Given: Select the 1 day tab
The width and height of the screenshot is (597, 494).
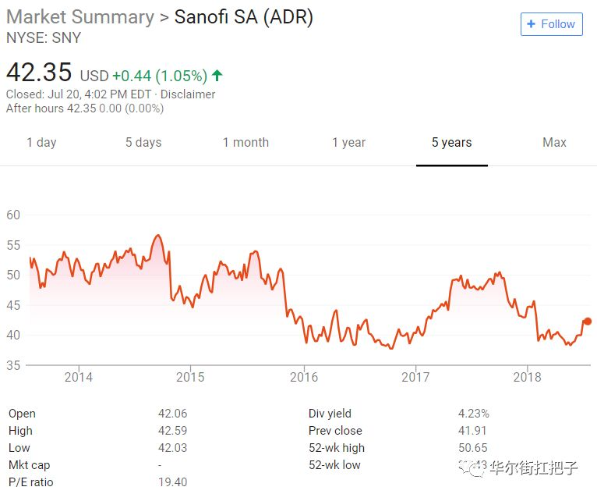Looking at the screenshot, I should (x=41, y=142).
